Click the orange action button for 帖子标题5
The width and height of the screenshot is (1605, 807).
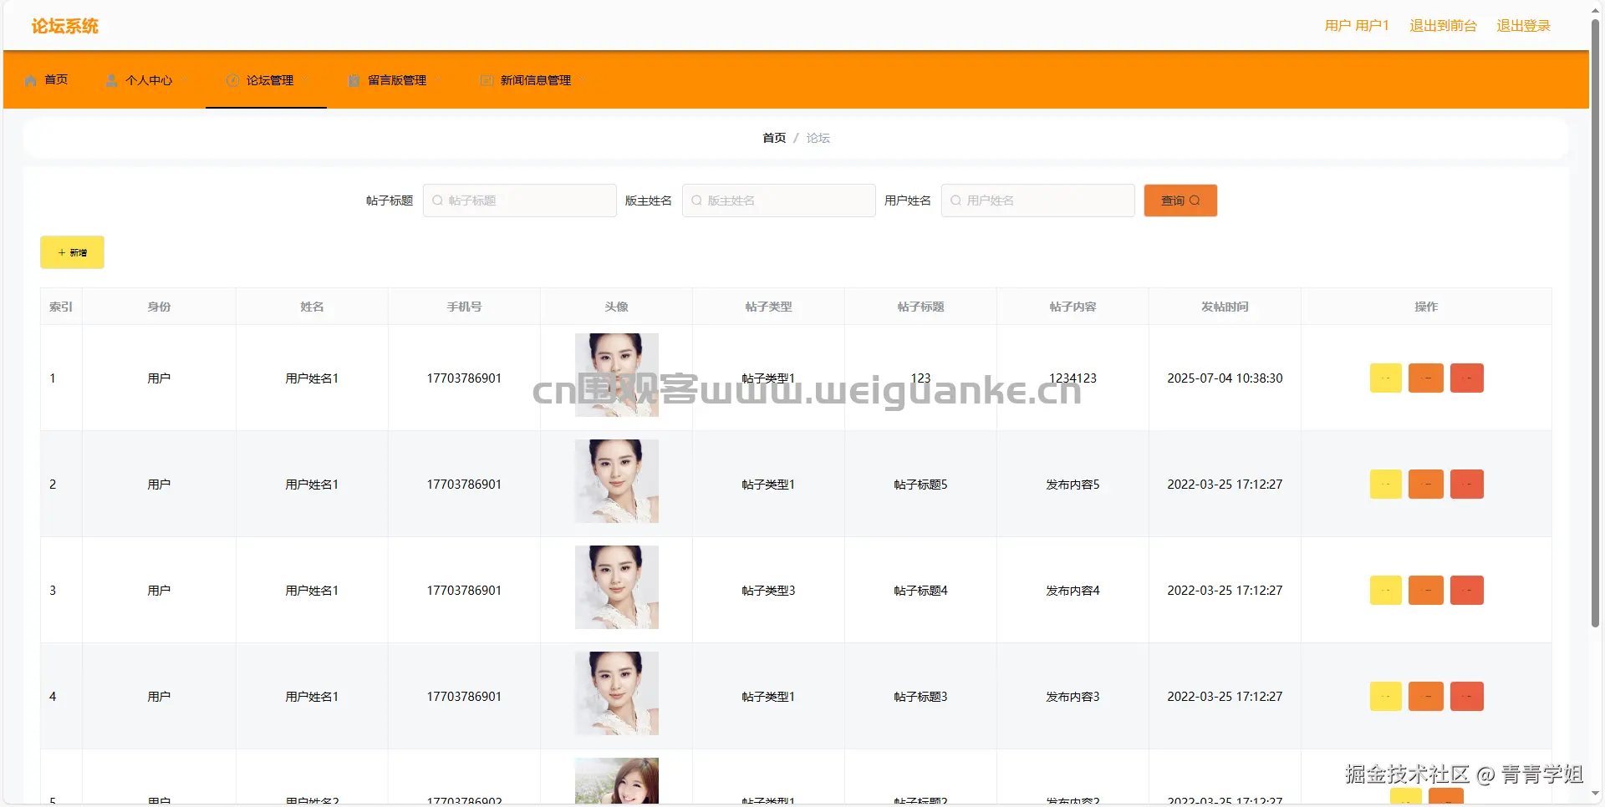coord(1426,485)
